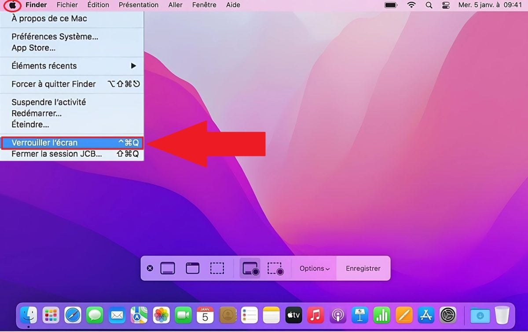Choose capture selected window mode
The height and width of the screenshot is (332, 528).
pyautogui.click(x=192, y=268)
